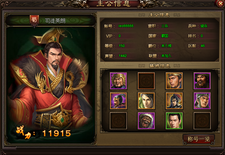Select the purple-armored general in second row
The image size is (225, 155).
click(x=118, y=101)
